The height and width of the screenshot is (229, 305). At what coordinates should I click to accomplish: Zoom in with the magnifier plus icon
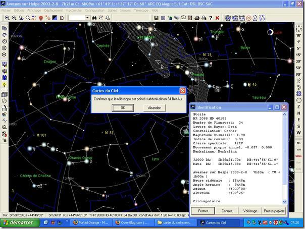tap(7, 18)
